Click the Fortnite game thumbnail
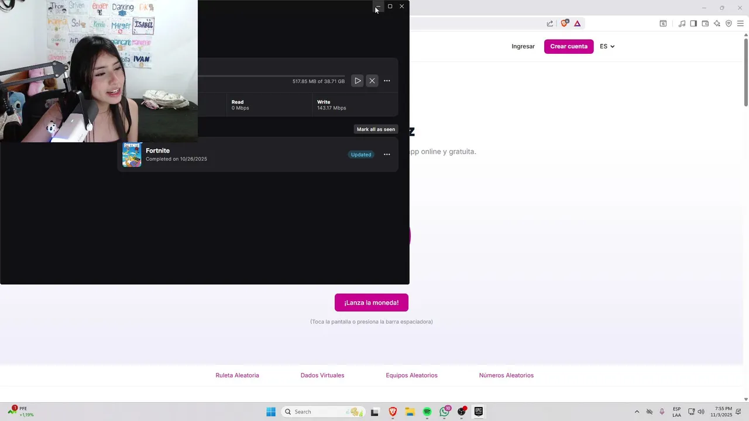This screenshot has width=749, height=421. point(132,154)
